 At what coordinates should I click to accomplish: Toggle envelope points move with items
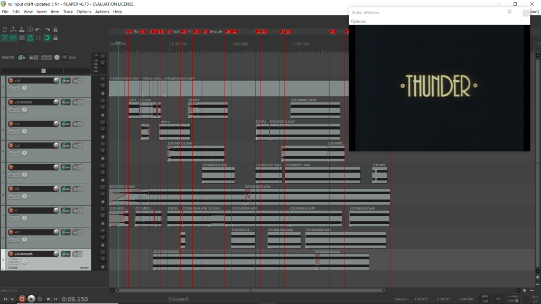coord(30,38)
